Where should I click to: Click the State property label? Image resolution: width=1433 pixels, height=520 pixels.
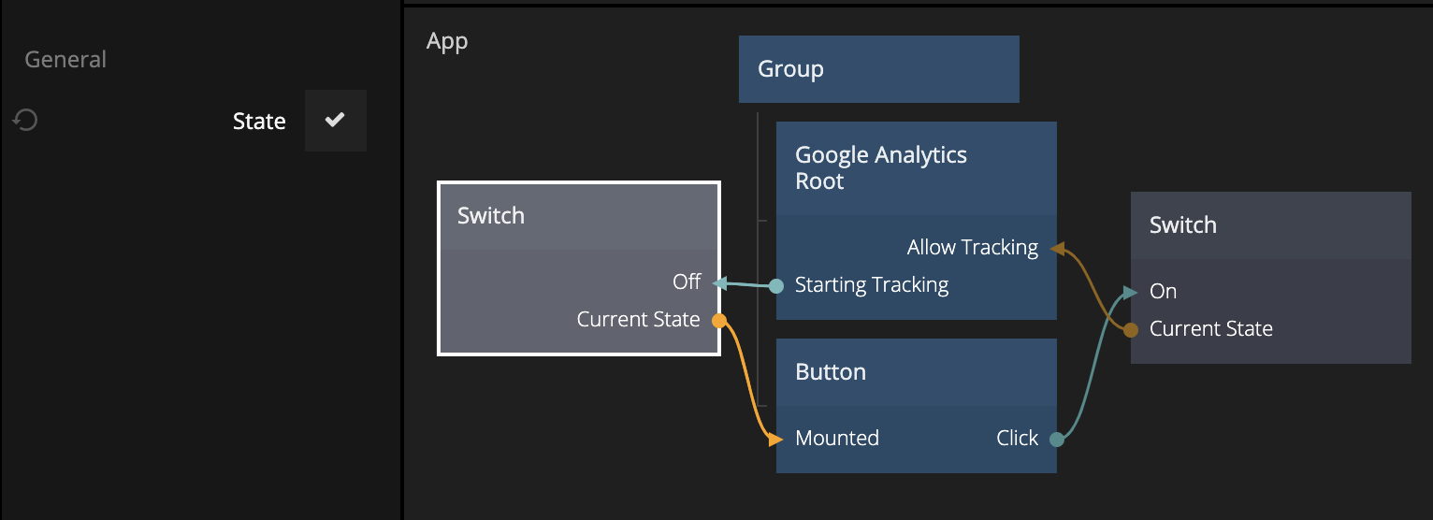[x=259, y=122]
